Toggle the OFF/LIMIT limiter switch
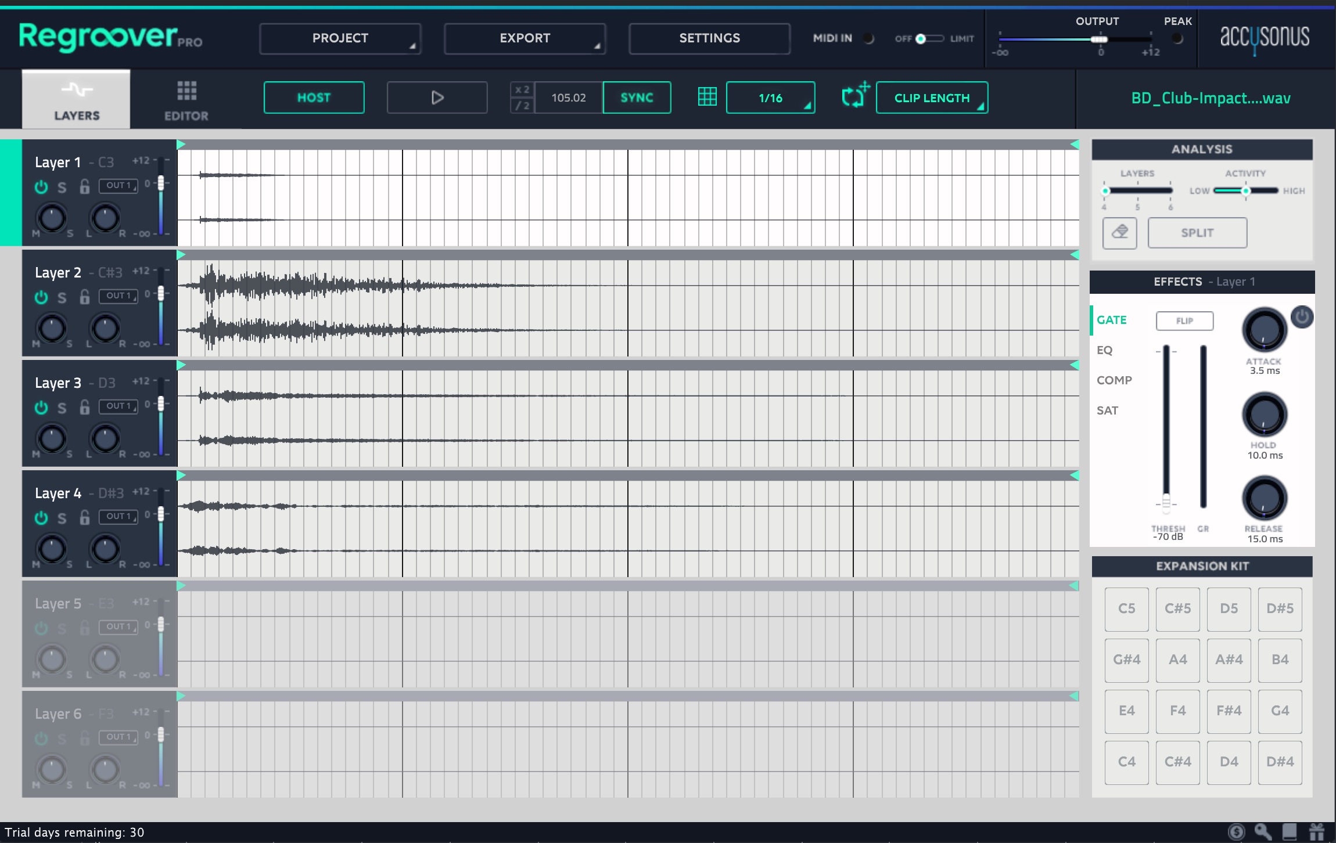The width and height of the screenshot is (1336, 843). (929, 39)
